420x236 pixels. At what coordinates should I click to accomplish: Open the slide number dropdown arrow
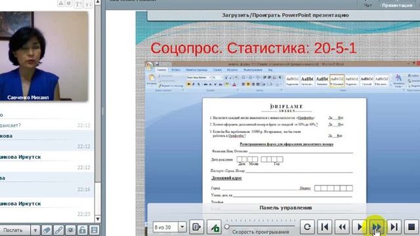(182, 227)
